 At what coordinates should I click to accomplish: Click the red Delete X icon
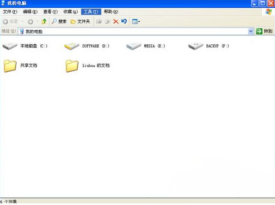point(116,21)
